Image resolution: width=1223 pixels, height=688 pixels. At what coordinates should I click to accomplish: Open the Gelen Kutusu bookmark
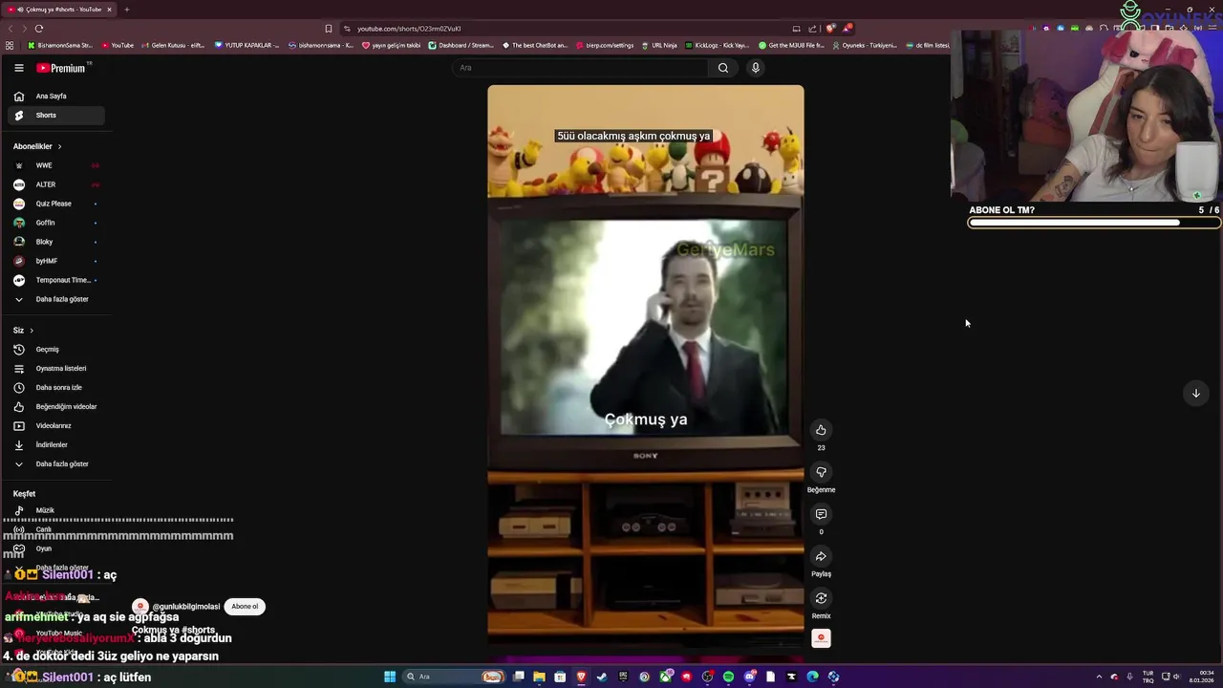[x=173, y=45]
